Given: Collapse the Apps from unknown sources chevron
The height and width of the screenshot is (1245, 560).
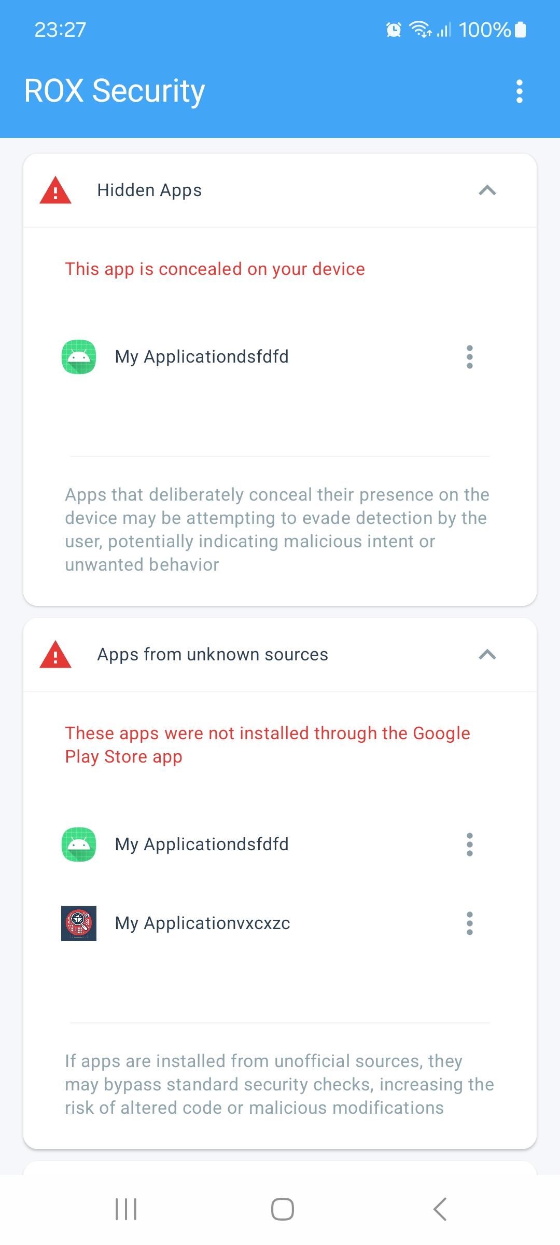Looking at the screenshot, I should tap(487, 655).
